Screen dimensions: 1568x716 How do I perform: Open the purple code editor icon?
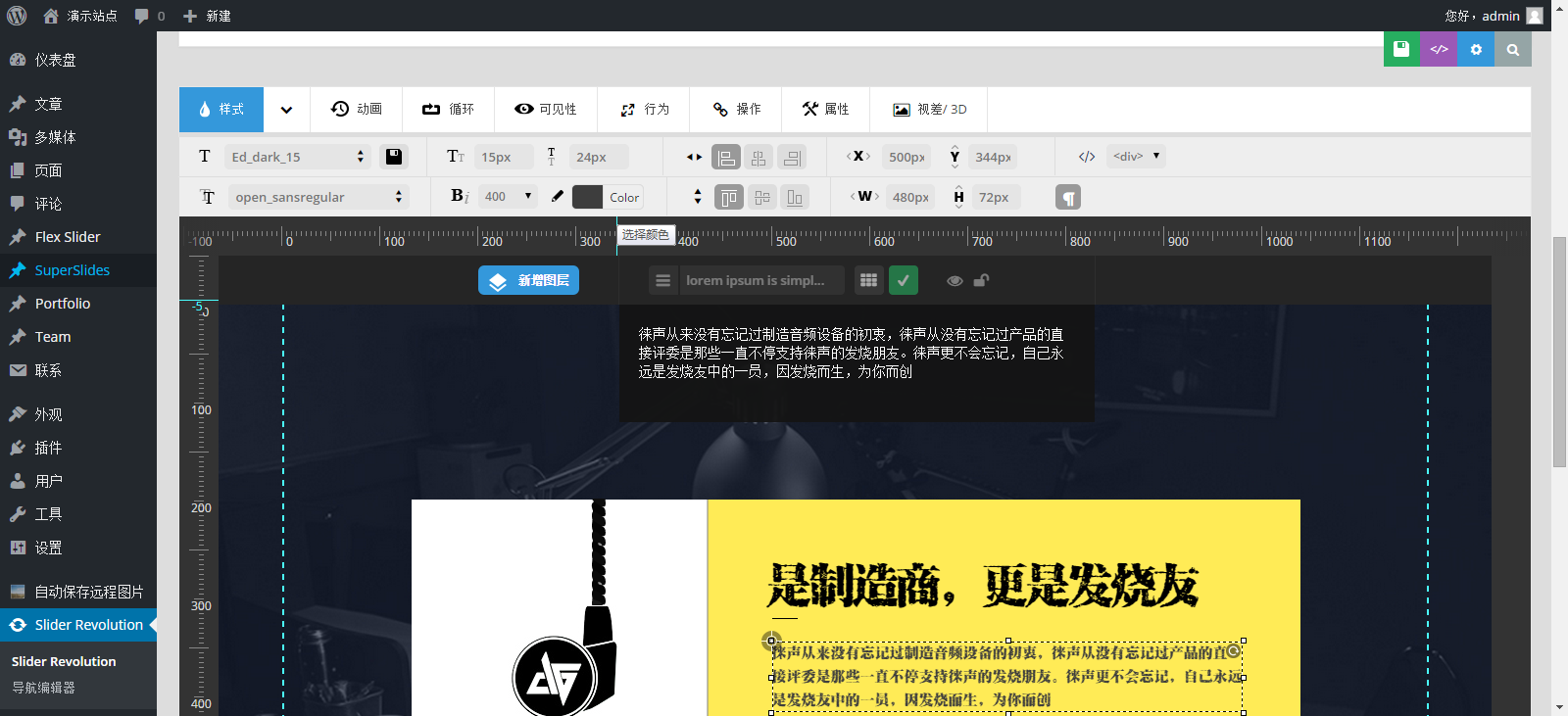pos(1439,49)
